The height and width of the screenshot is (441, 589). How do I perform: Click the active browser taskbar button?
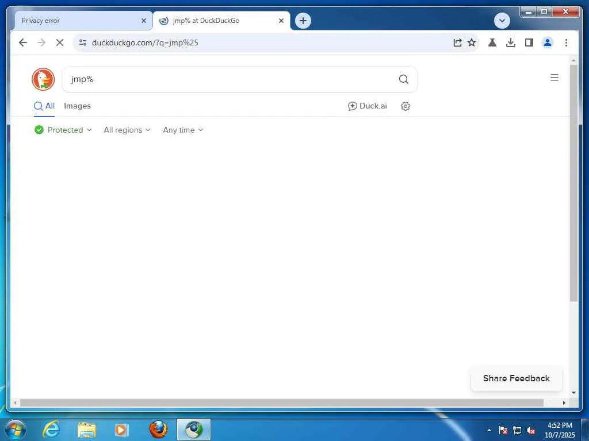pyautogui.click(x=194, y=430)
